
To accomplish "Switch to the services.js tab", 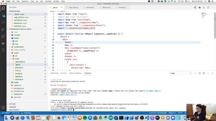I will click(x=90, y=7).
